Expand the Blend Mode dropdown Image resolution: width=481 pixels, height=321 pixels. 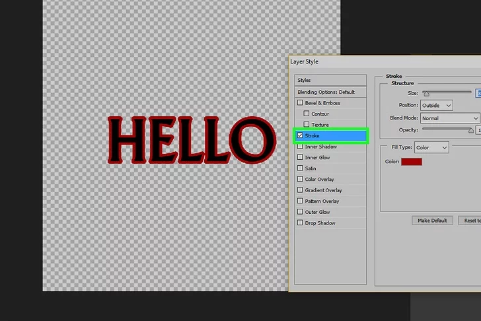[x=449, y=118]
